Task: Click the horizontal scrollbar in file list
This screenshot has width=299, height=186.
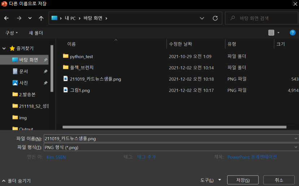Action: 174,127
